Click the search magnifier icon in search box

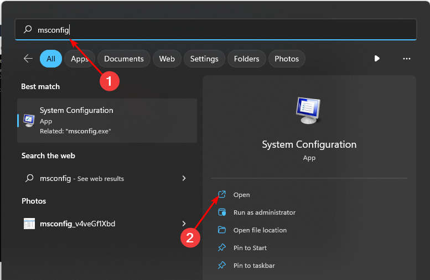click(x=28, y=30)
